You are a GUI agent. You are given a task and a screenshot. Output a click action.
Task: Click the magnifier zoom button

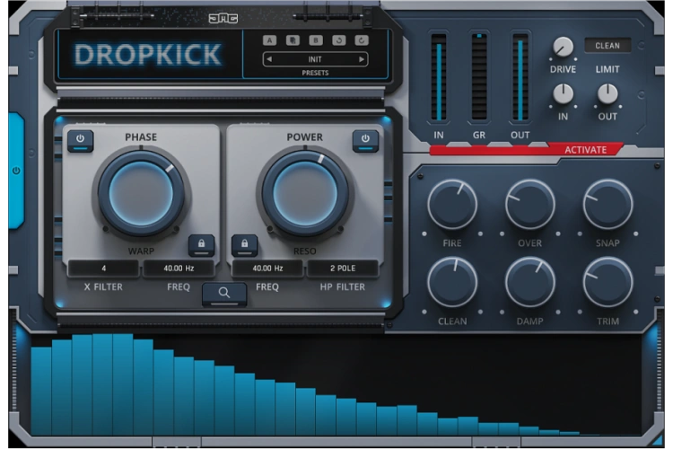coord(224,294)
